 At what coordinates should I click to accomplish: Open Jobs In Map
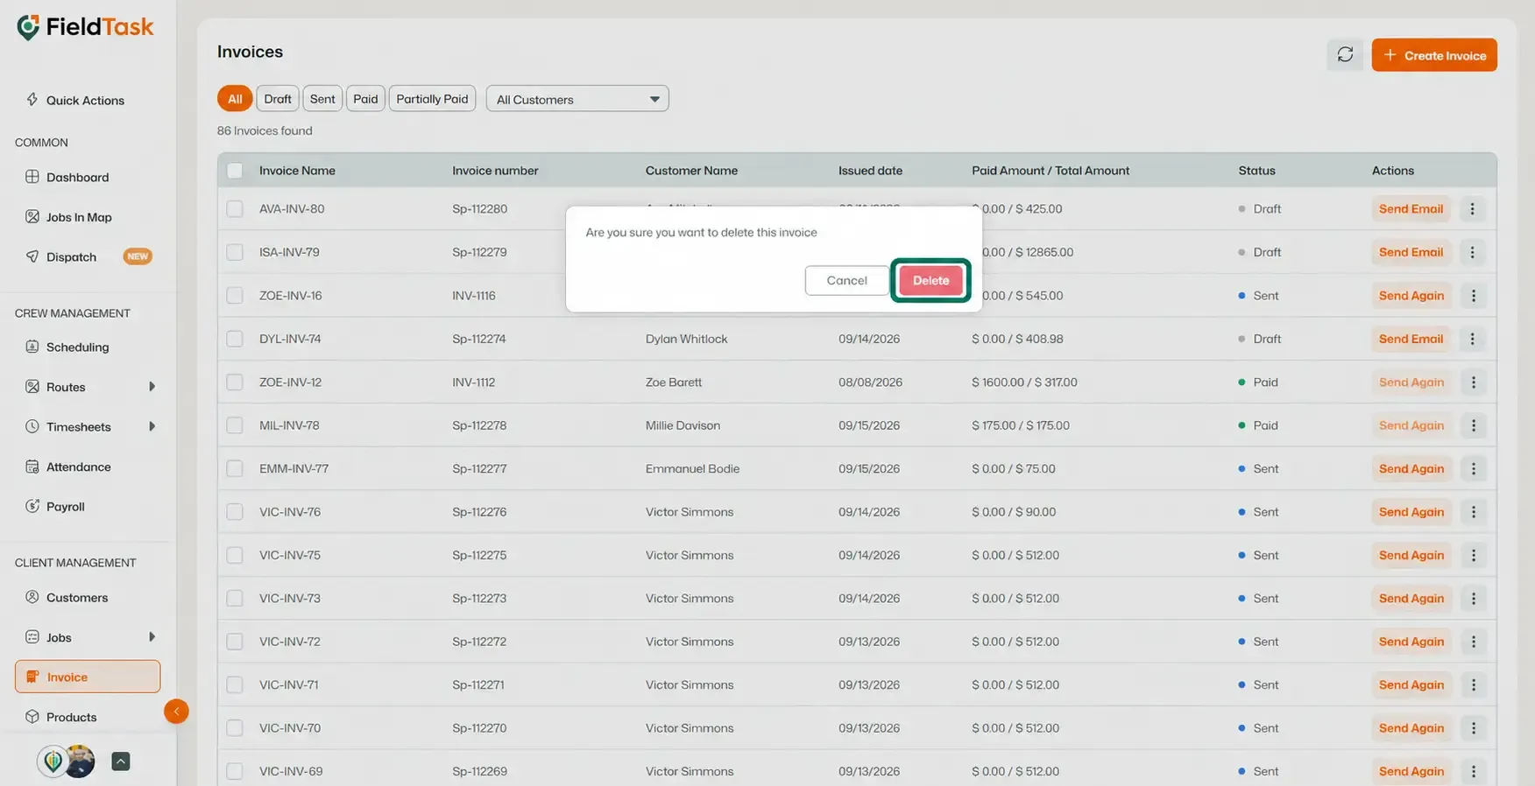point(79,217)
